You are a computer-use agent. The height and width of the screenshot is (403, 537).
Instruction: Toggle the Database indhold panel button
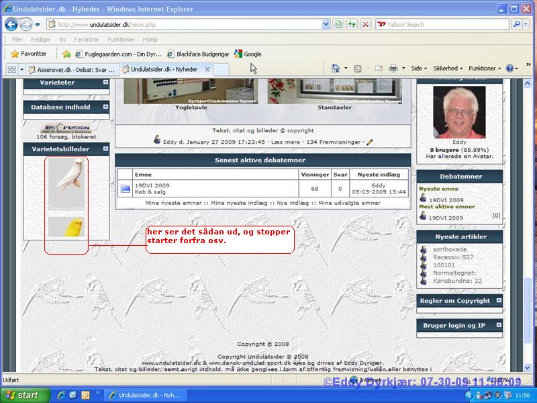click(x=106, y=107)
